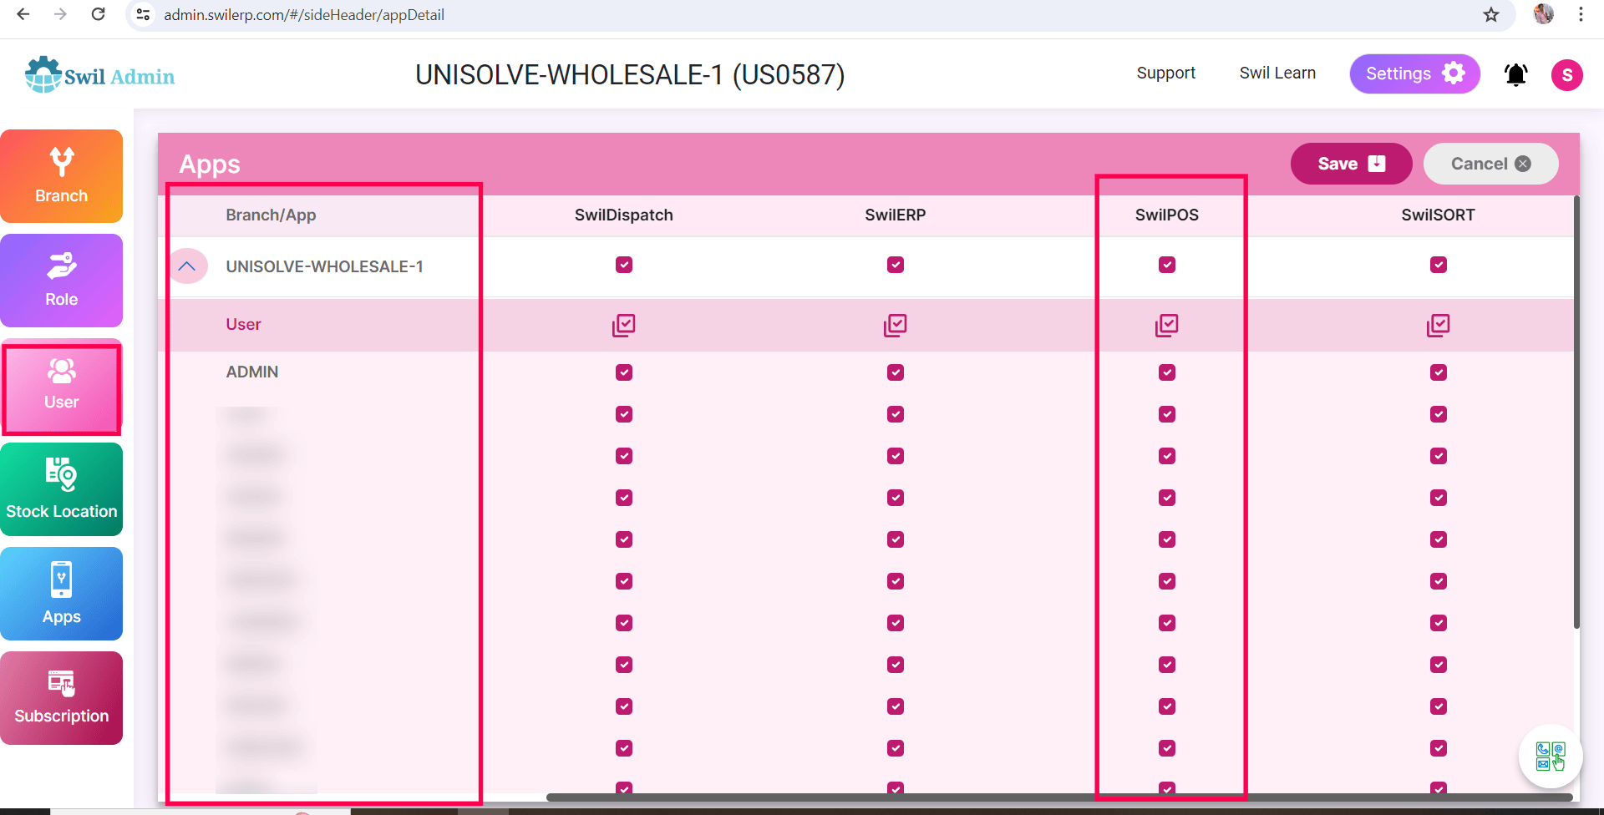The image size is (1604, 815).
Task: Uncheck SwilPOS for the ADMIN user
Action: pyautogui.click(x=1167, y=372)
